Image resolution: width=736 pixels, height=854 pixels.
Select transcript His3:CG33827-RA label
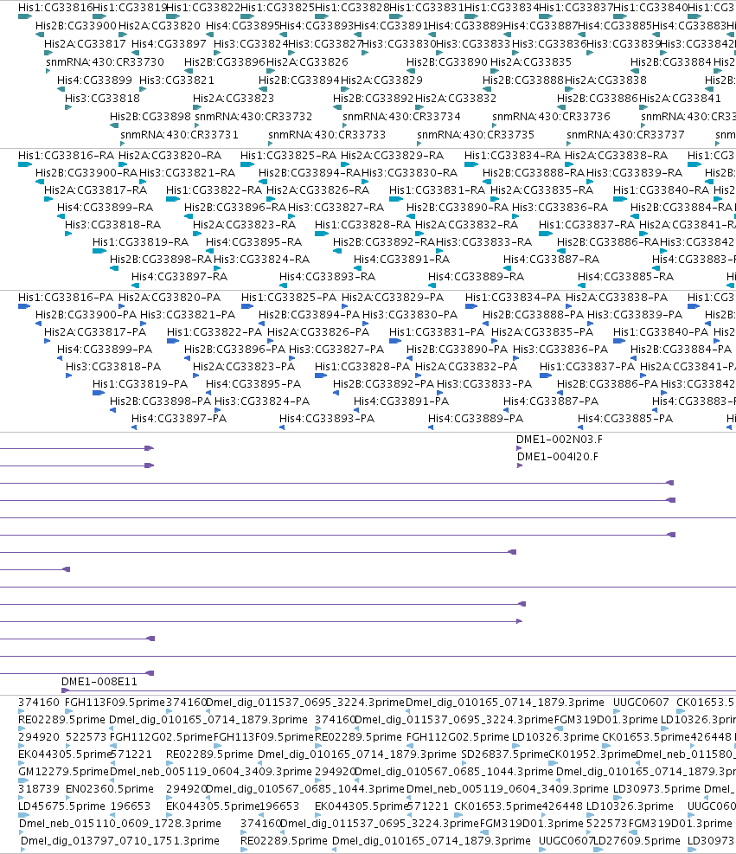(x=336, y=208)
